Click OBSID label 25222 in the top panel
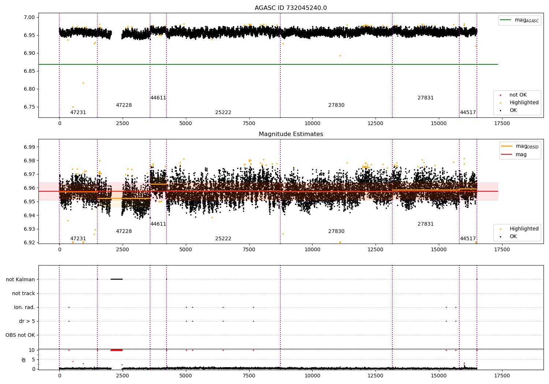This screenshot has width=549, height=384. tap(223, 113)
